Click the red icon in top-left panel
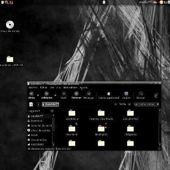 (x=11, y=2)
